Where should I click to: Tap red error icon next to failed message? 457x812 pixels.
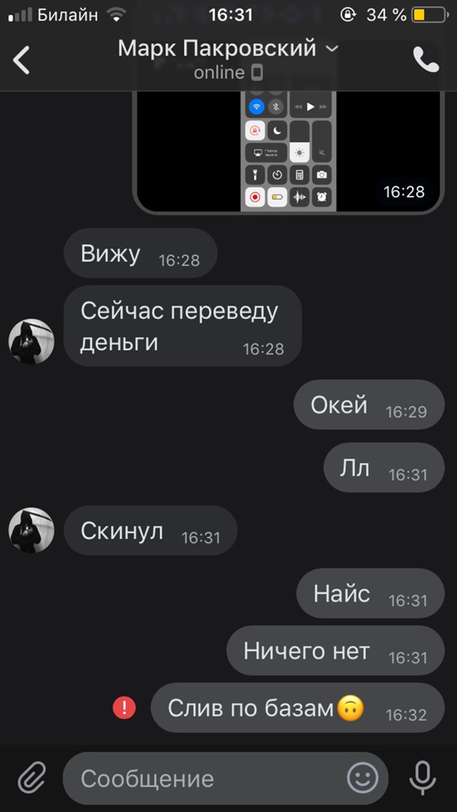124,708
